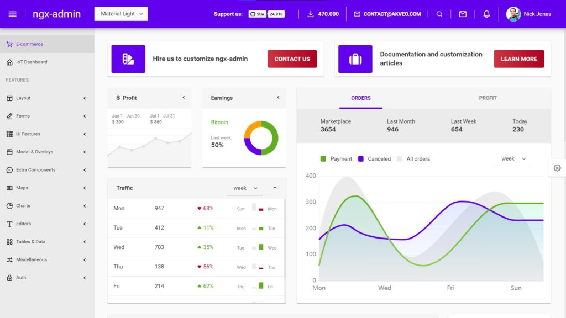This screenshot has height=318, width=566.
Task: Toggle the sidebar with the hamburger icon
Action: [x=14, y=14]
